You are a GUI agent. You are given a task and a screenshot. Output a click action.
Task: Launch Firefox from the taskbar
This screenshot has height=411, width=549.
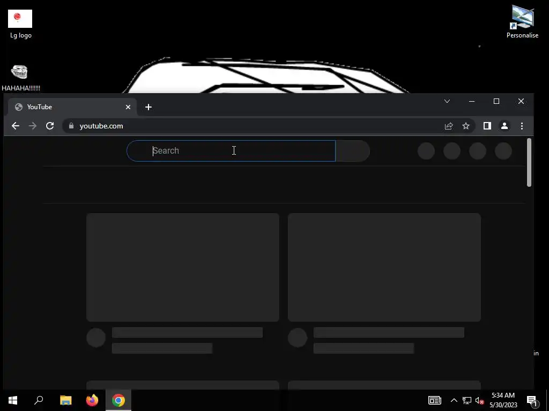(92, 400)
